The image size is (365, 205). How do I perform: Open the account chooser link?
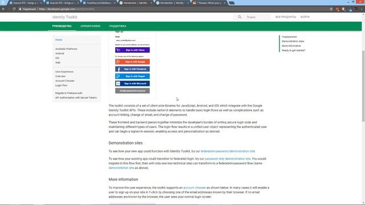click(x=194, y=187)
